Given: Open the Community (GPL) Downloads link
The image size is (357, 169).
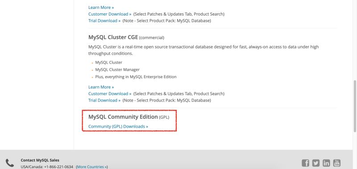Looking at the screenshot, I should click(x=118, y=126).
